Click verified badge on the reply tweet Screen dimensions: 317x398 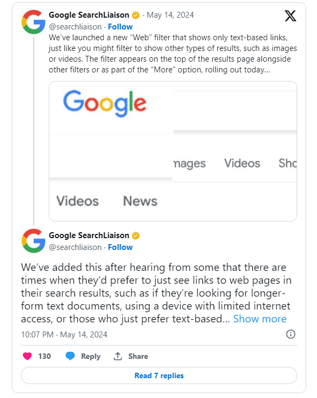pyautogui.click(x=136, y=235)
